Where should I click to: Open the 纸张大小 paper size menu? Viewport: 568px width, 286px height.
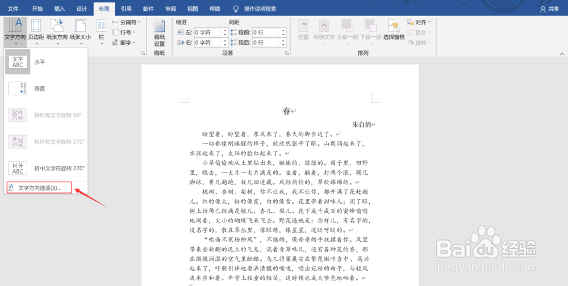pyautogui.click(x=80, y=32)
